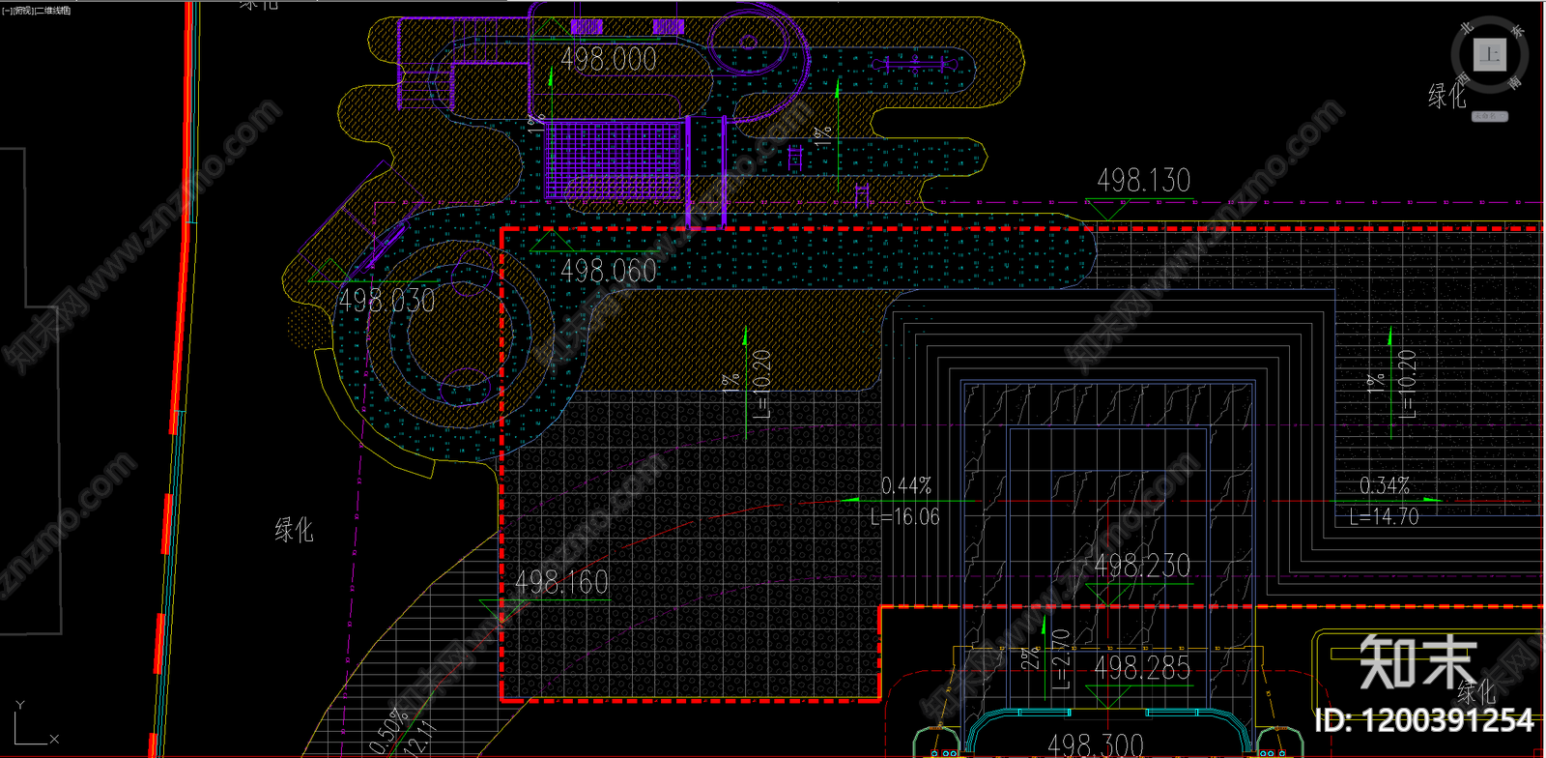This screenshot has height=758, width=1546.
Task: Select the elevation text 498.230
Action: click(x=1142, y=566)
